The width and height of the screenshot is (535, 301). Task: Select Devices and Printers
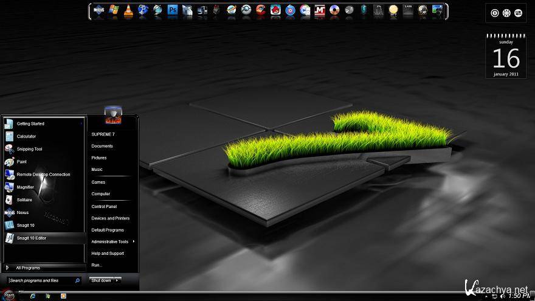pyautogui.click(x=110, y=218)
